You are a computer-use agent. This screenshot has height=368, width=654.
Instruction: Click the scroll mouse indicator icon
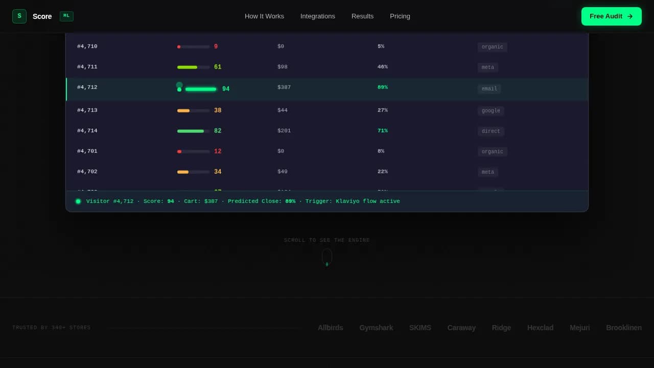(x=327, y=256)
